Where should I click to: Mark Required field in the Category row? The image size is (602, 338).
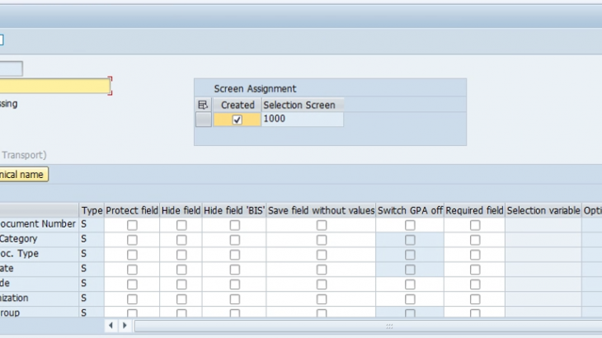point(475,239)
